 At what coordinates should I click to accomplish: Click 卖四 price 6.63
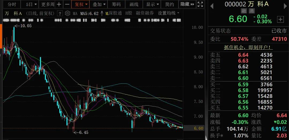coord(243,61)
